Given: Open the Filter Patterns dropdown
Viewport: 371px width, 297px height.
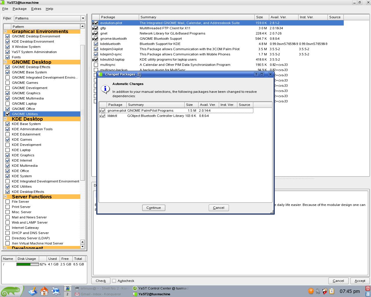Looking at the screenshot, I should pyautogui.click(x=50, y=18).
